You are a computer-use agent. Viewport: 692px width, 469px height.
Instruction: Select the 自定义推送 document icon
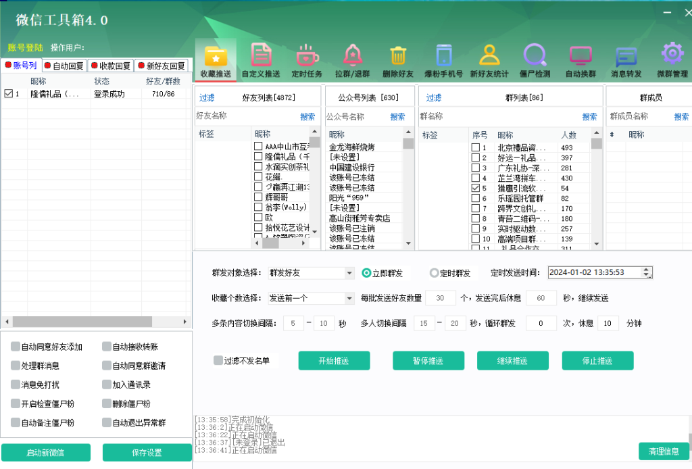pos(261,55)
